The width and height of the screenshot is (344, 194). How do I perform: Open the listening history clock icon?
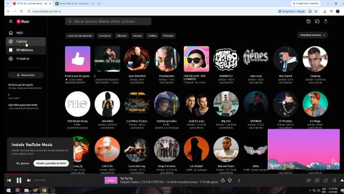click(309, 21)
